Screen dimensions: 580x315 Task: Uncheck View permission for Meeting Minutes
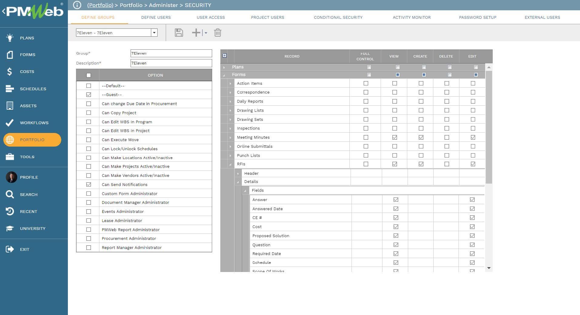coord(395,137)
